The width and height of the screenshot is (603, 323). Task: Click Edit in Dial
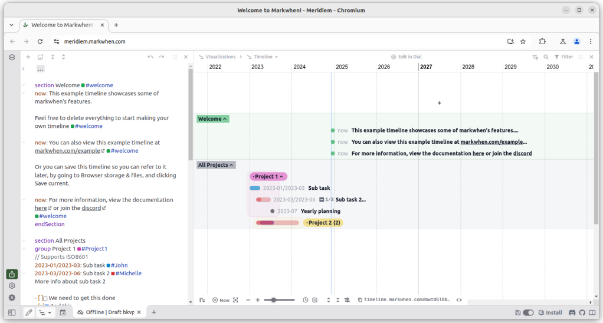407,57
